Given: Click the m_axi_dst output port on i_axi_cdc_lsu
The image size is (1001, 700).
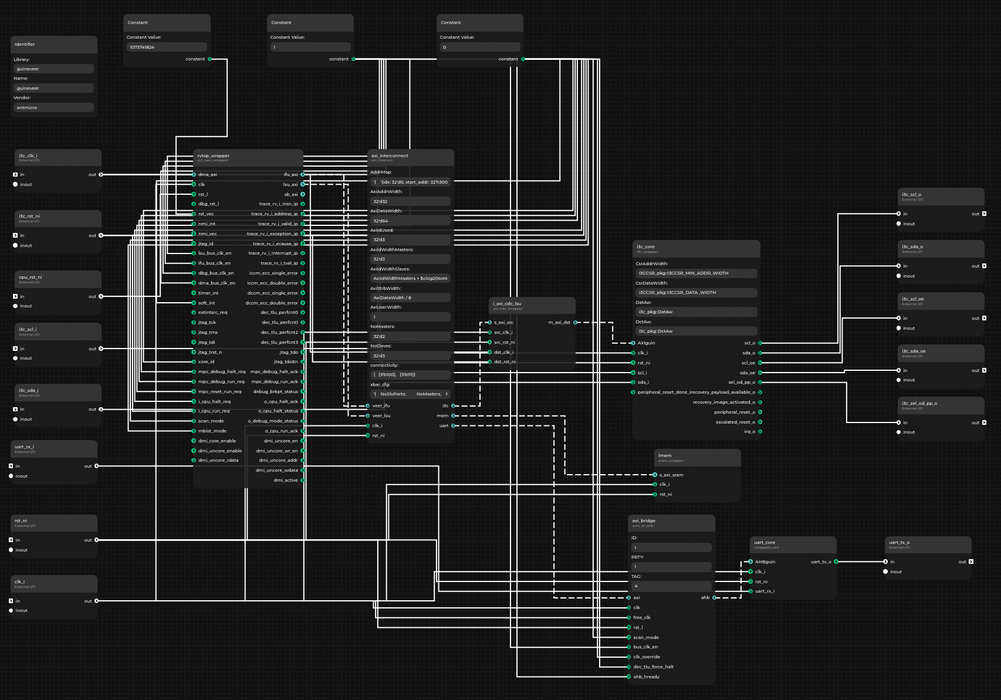Looking at the screenshot, I should point(575,322).
